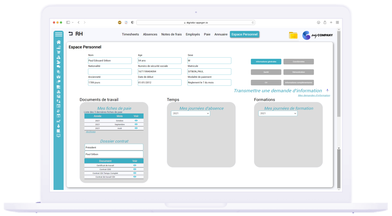Screen dimensions: 392x216
Task: View Contrat de travail CDI eye icon
Action: click(135, 177)
